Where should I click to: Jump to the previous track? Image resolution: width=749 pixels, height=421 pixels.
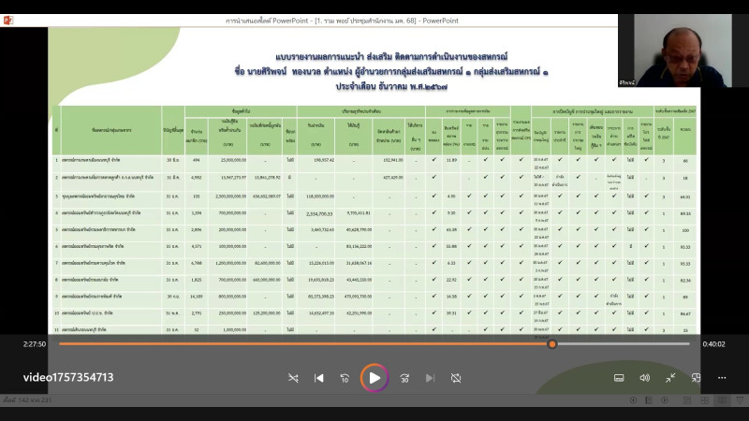click(x=318, y=378)
